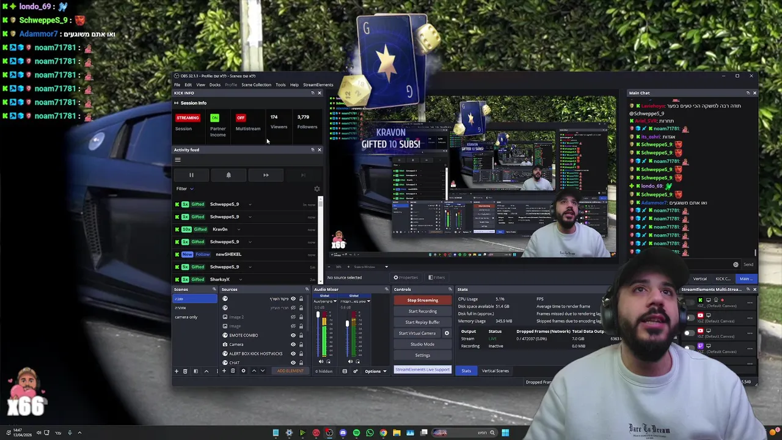Open virtual camera settings gear
Screen dimensions: 782x440
pyautogui.click(x=447, y=333)
